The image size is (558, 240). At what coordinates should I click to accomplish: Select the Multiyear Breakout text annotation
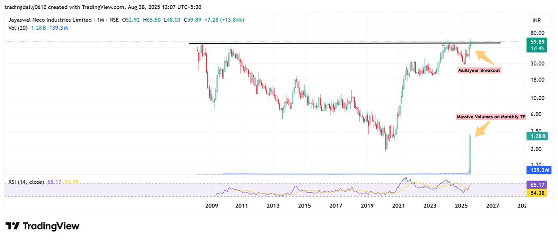[479, 71]
